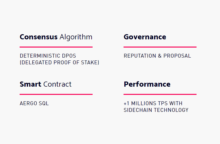Image resolution: width=220 pixels, height=144 pixels.
Task: Select the DPOS abbreviation
Action: point(69,56)
